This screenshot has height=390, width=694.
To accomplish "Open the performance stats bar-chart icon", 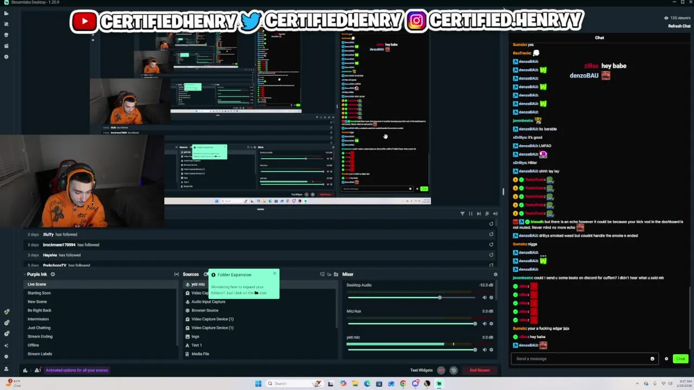I will click(25, 370).
